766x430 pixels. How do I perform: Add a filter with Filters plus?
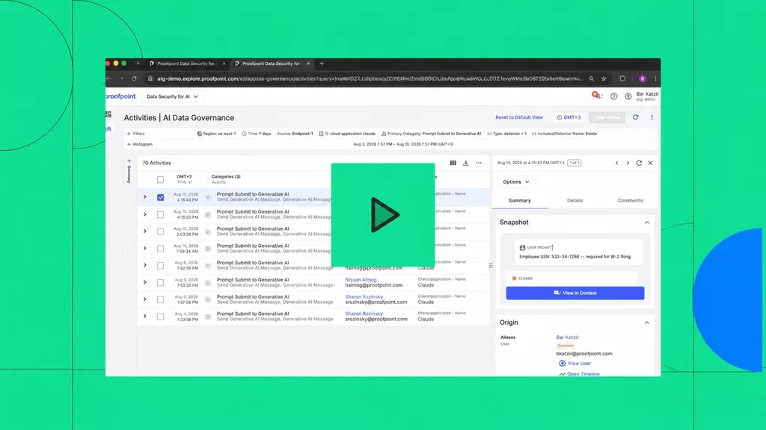tap(129, 134)
